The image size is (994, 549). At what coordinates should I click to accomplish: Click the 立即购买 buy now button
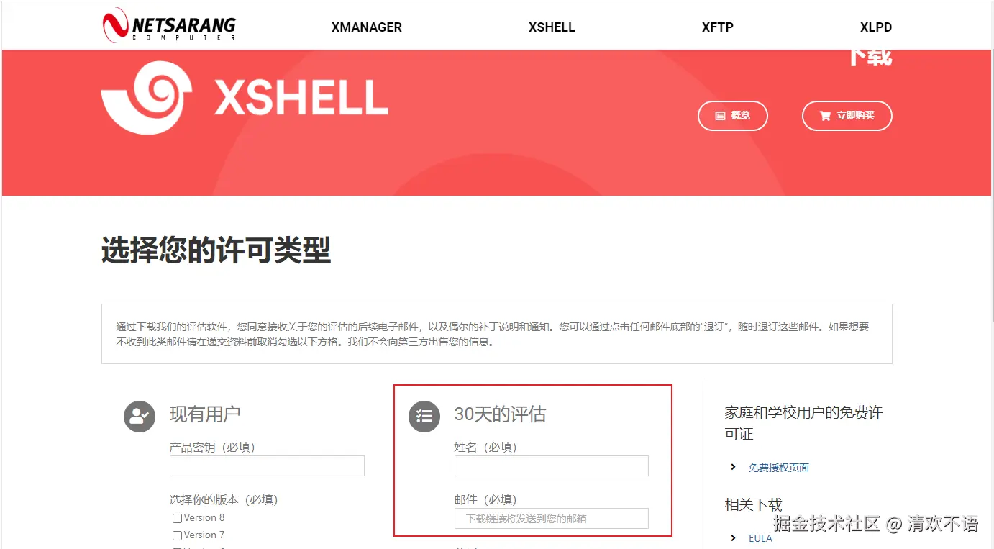tap(847, 116)
